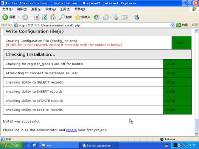Click the vertical scrollbar up arrow
Image resolution: width=199 pixels, height=149 pixels.
click(x=196, y=31)
